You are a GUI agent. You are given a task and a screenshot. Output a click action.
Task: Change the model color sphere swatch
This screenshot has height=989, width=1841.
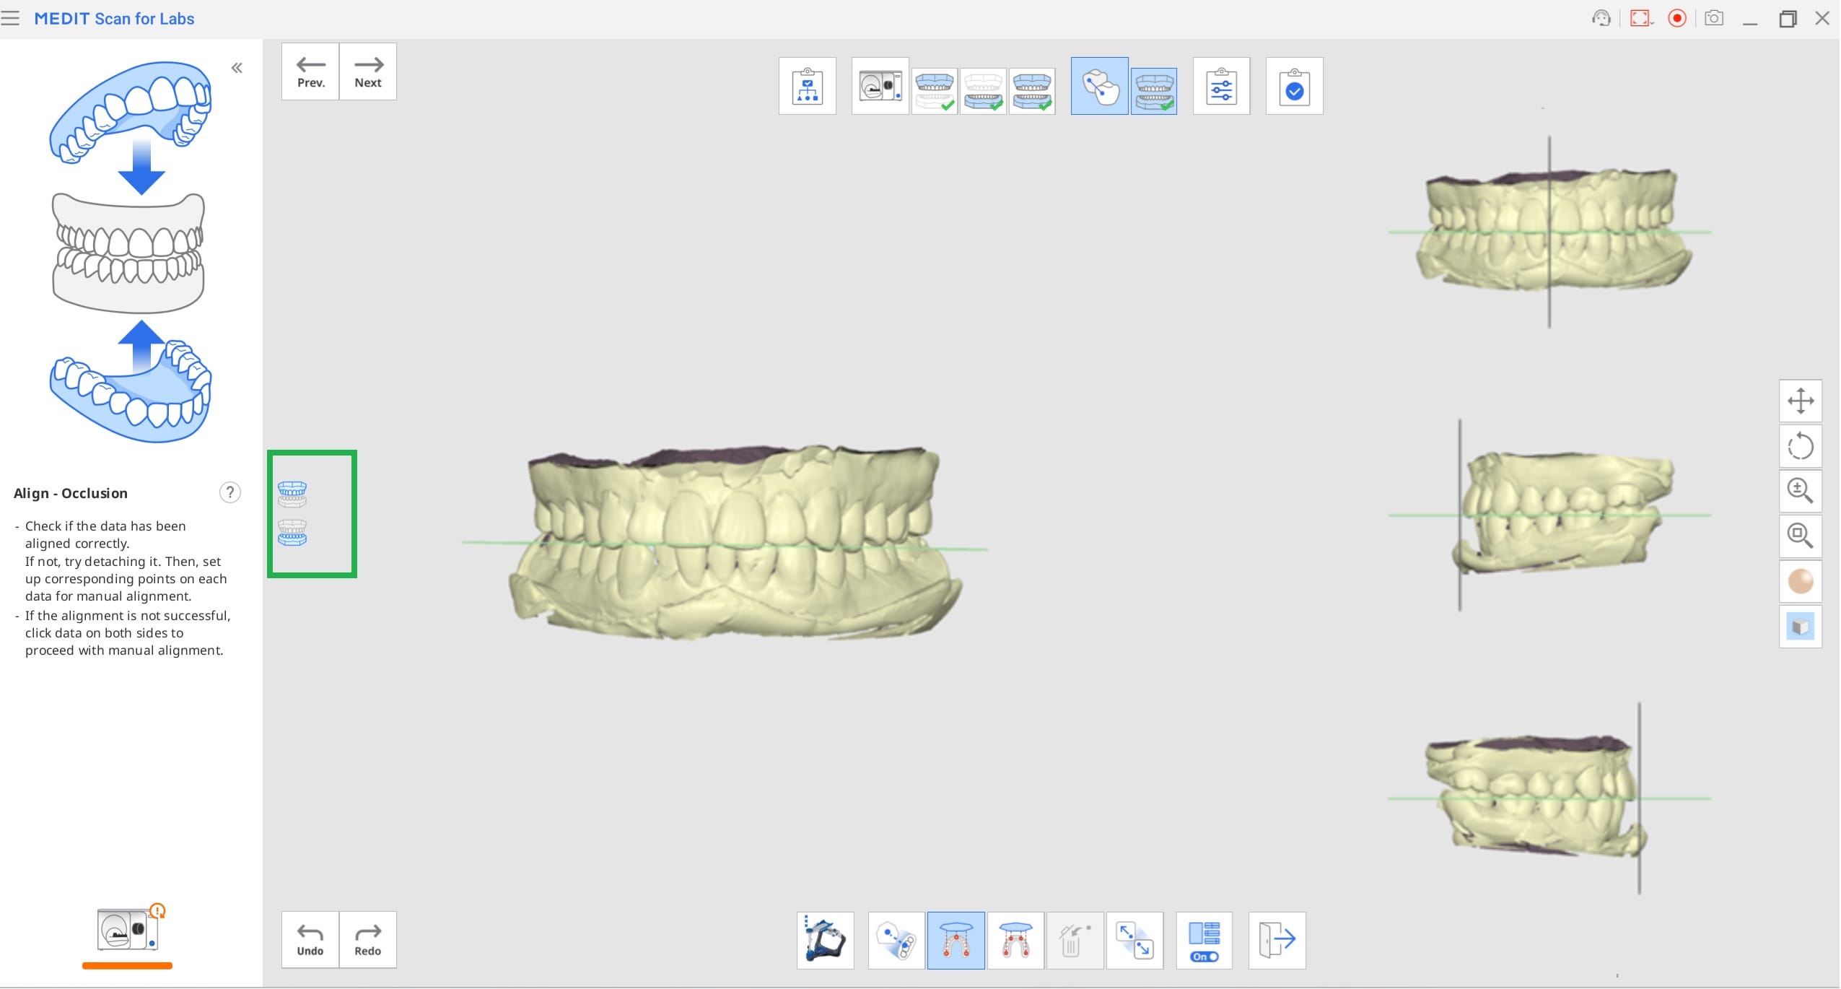1800,581
